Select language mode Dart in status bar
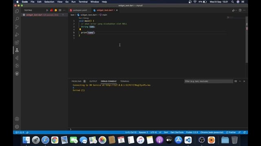 166,133
